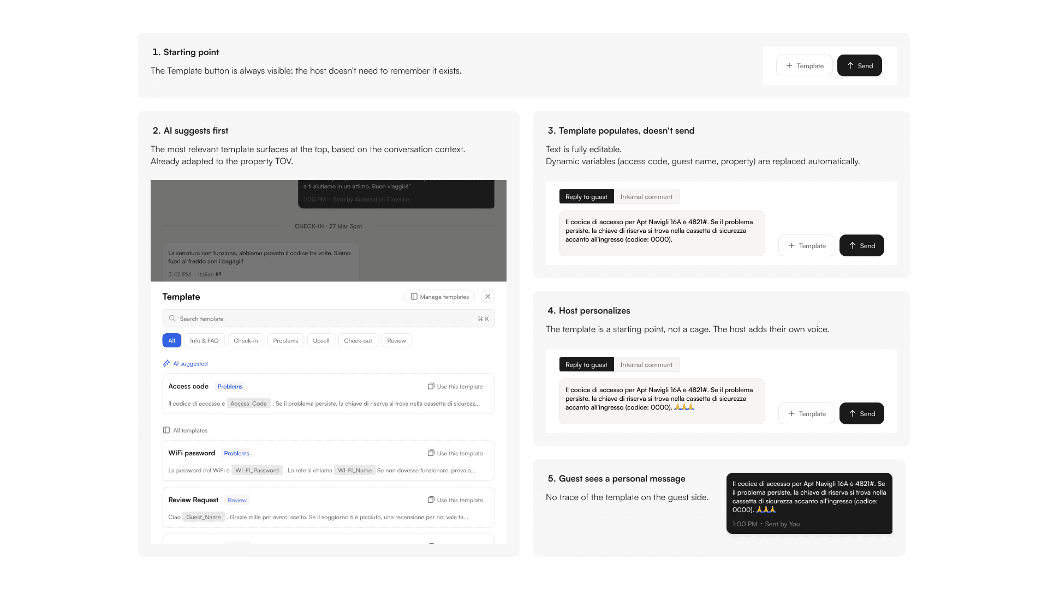
Task: Select the Check-in filter chip
Action: tap(246, 341)
